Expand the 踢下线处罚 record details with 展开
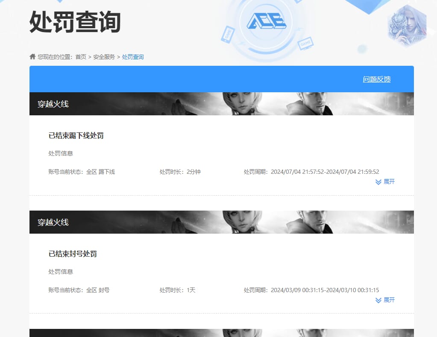The height and width of the screenshot is (337, 437). [385, 182]
